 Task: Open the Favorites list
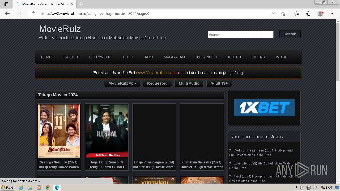[296, 14]
